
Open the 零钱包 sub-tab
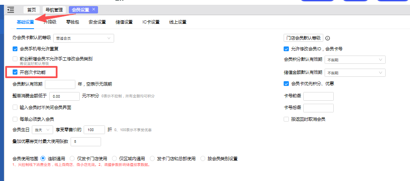(x=72, y=22)
